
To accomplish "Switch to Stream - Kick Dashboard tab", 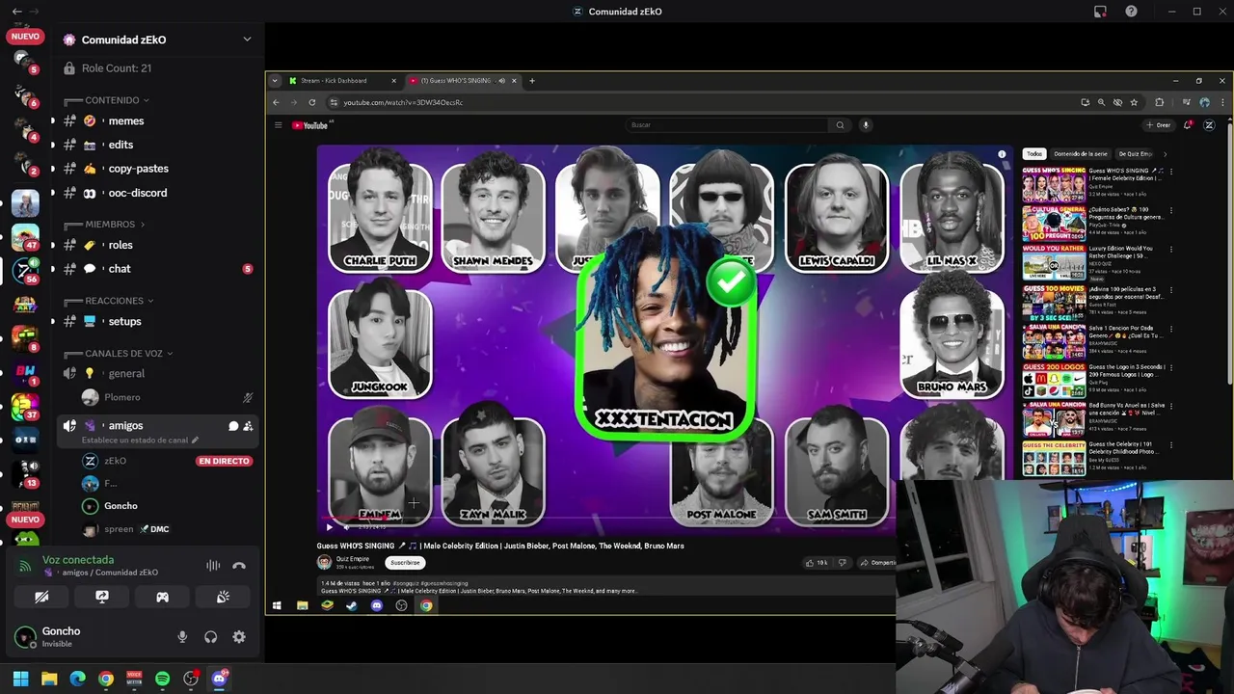I will coord(341,81).
